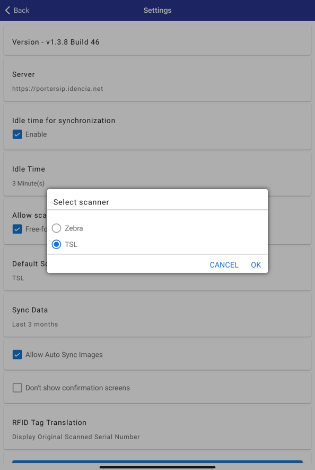The image size is (315, 470).
Task: Uncheck Allow Auto Sync Images
Action: [16, 354]
